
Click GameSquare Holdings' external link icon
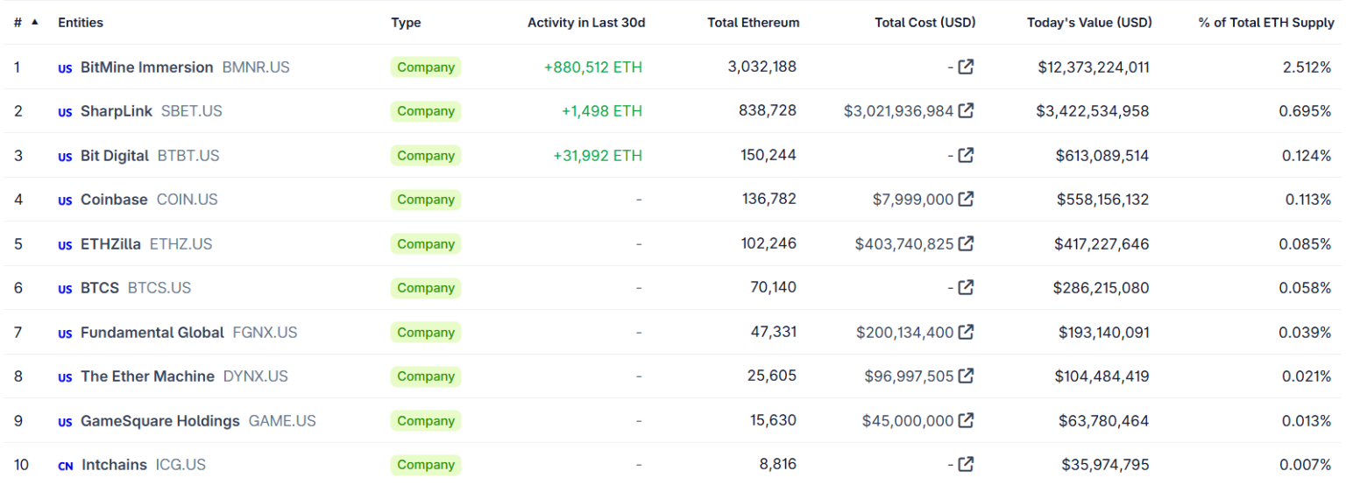(966, 420)
